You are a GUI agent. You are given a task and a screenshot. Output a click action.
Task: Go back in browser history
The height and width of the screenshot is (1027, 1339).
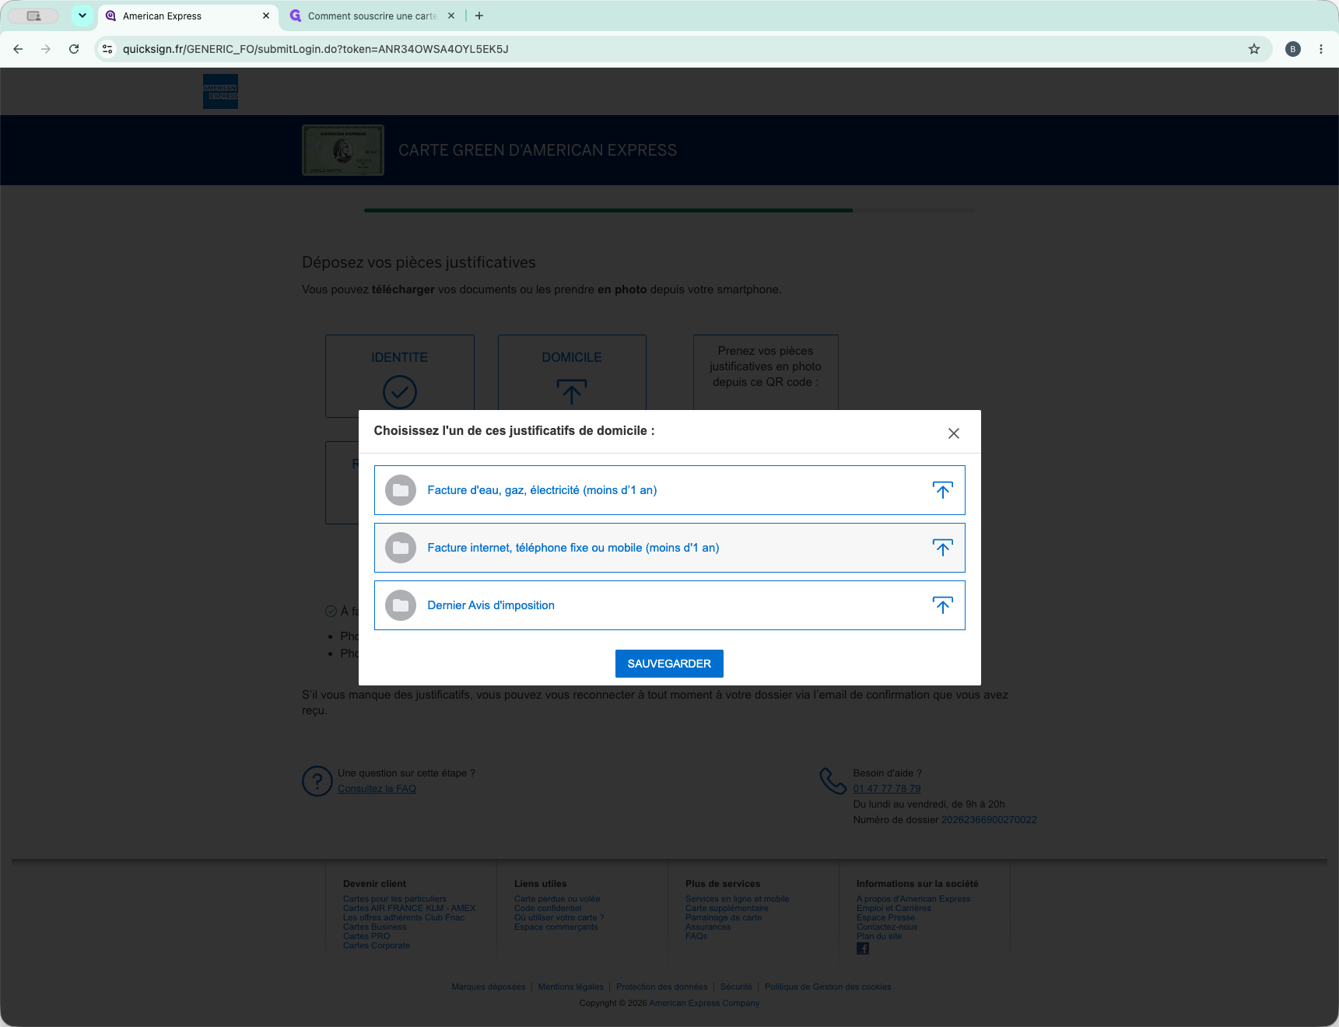18,49
